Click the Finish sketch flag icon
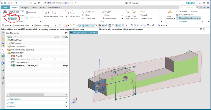The image size is (211, 110). pyautogui.click(x=5, y=12)
